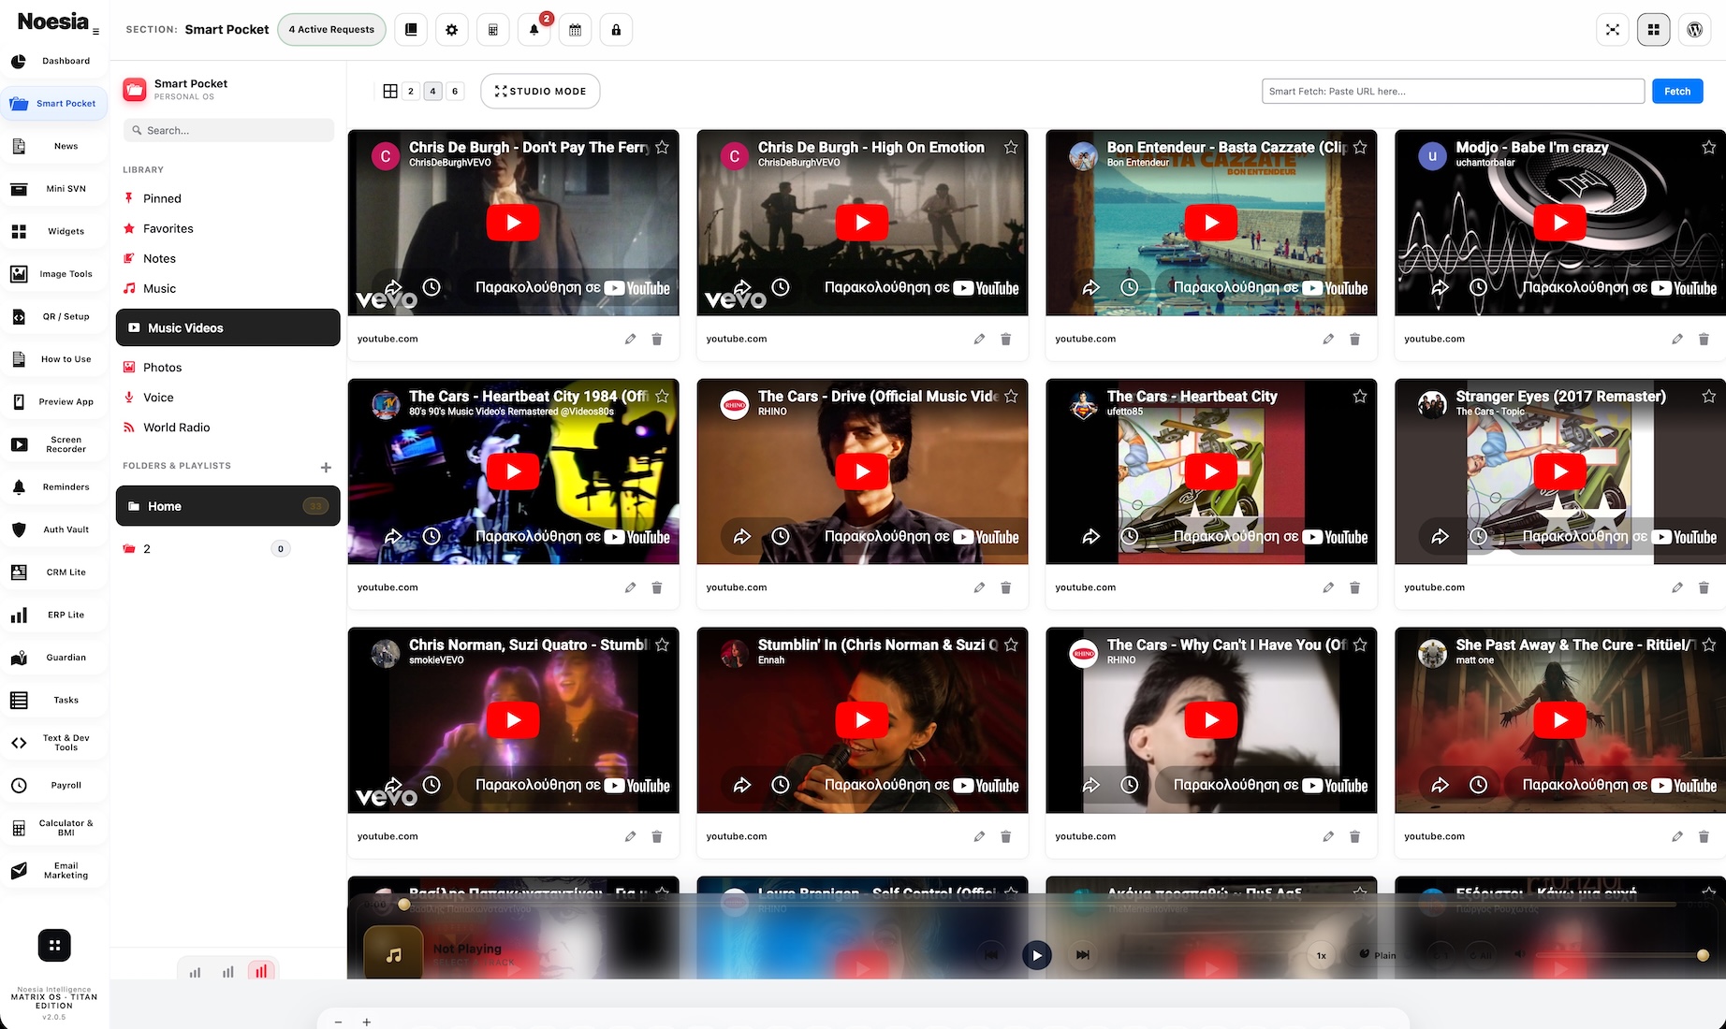Focus the Smart Fetch URL input field
Screen dimensions: 1726x1029
[1453, 91]
